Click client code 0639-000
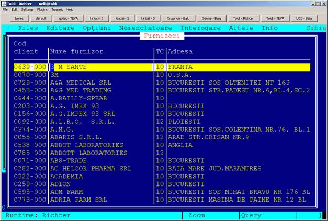This screenshot has width=328, height=221. click(30, 67)
